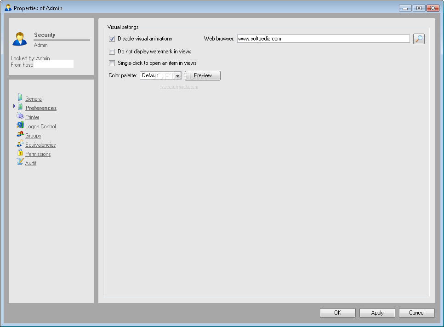
Task: Open the Logon Control link
Action: point(40,126)
